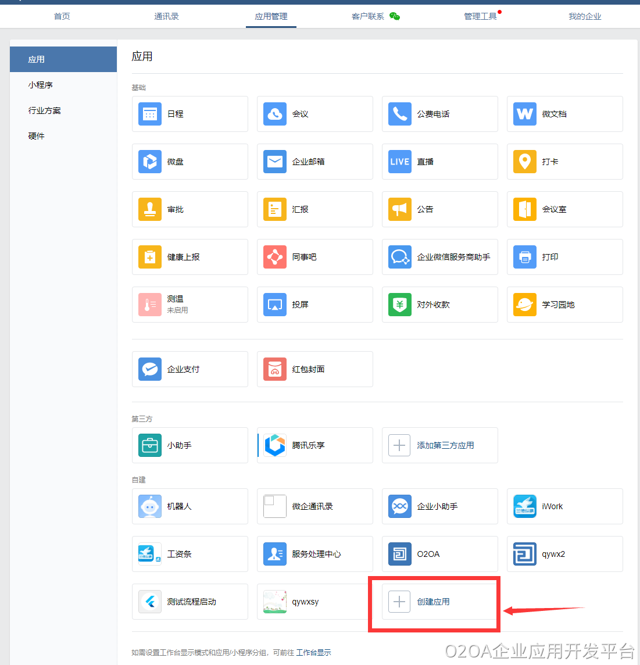Open the 打卡 location pin icon
640x665 pixels.
[525, 162]
